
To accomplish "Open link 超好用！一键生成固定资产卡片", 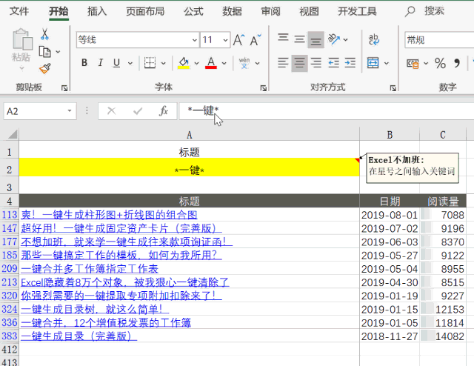I will [x=121, y=228].
